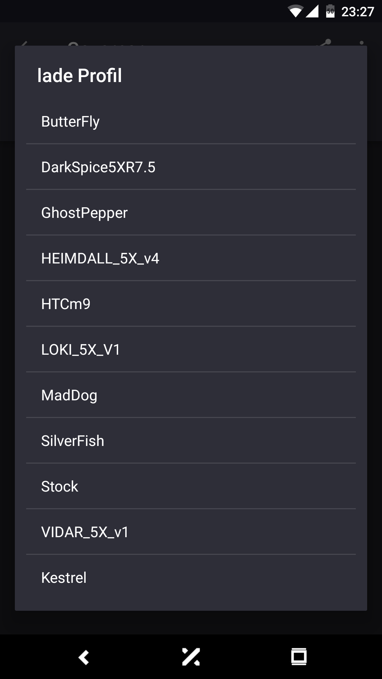
Task: Tap the cellular signal strength icon
Action: (x=312, y=12)
